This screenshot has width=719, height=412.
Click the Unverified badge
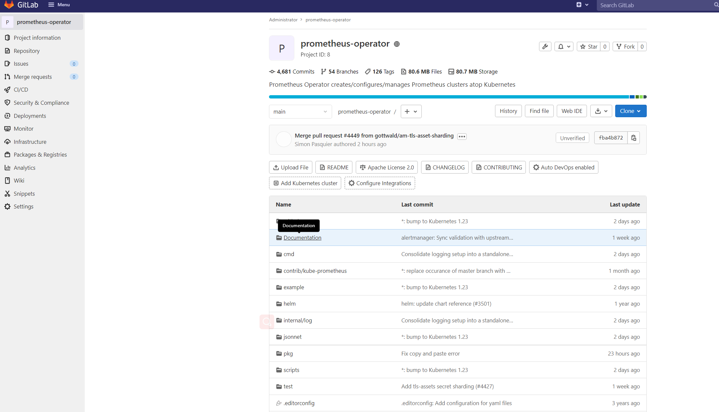pyautogui.click(x=572, y=138)
